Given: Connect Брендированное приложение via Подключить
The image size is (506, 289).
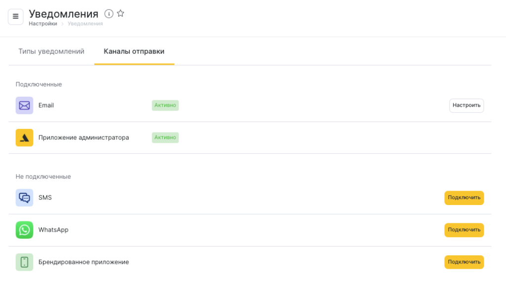Looking at the screenshot, I should [464, 262].
